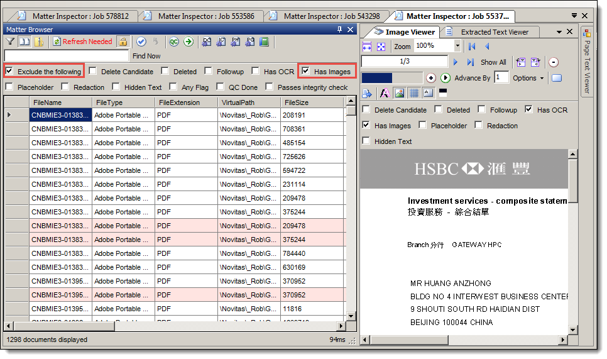607x359 pixels.
Task: Check Delete Candidate filter in Matter Browser
Action: [x=92, y=71]
